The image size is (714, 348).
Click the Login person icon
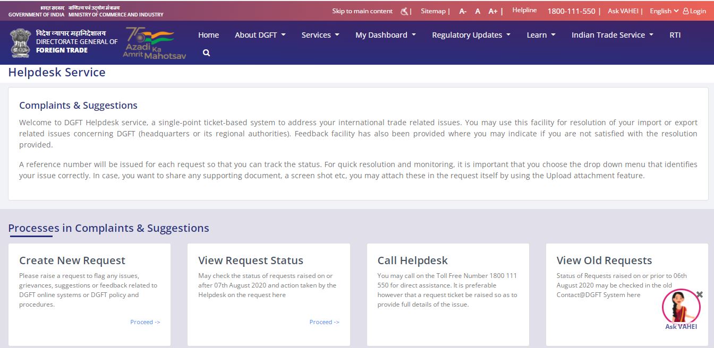(x=687, y=11)
